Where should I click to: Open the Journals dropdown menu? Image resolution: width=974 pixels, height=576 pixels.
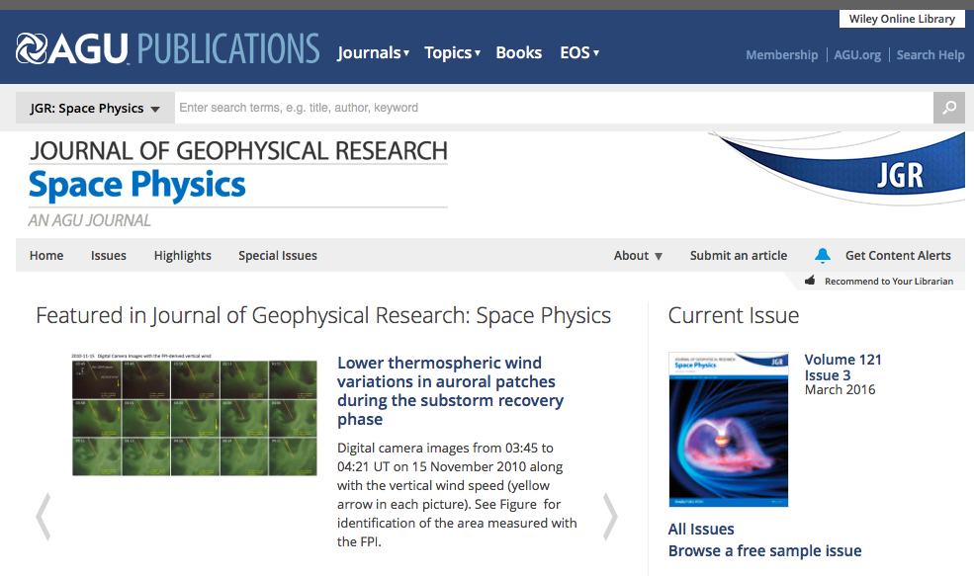374,52
